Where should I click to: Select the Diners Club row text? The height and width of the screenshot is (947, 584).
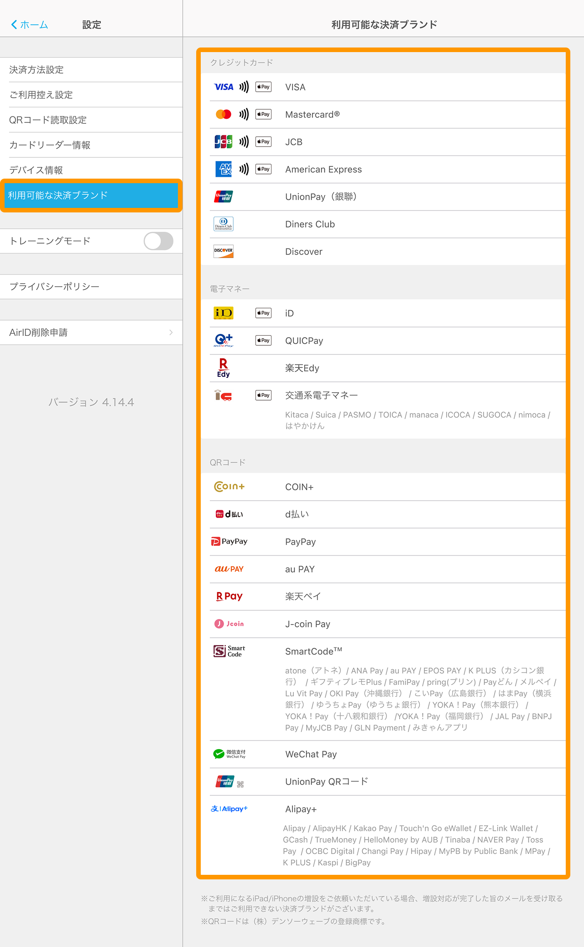pyautogui.click(x=310, y=224)
